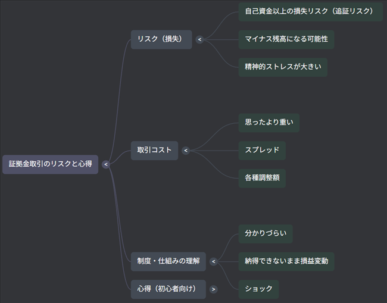Screen dimensions: 387x303
Task: Select the root node 証拠金取引のリスクと心得
Action: click(x=50, y=164)
